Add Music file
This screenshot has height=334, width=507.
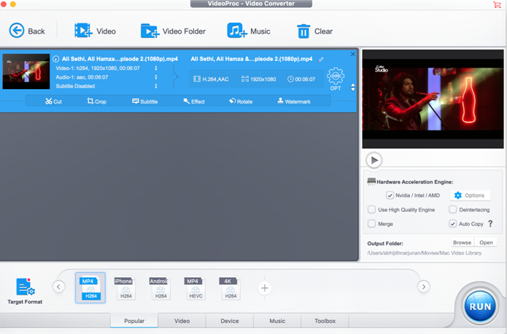tap(236, 31)
